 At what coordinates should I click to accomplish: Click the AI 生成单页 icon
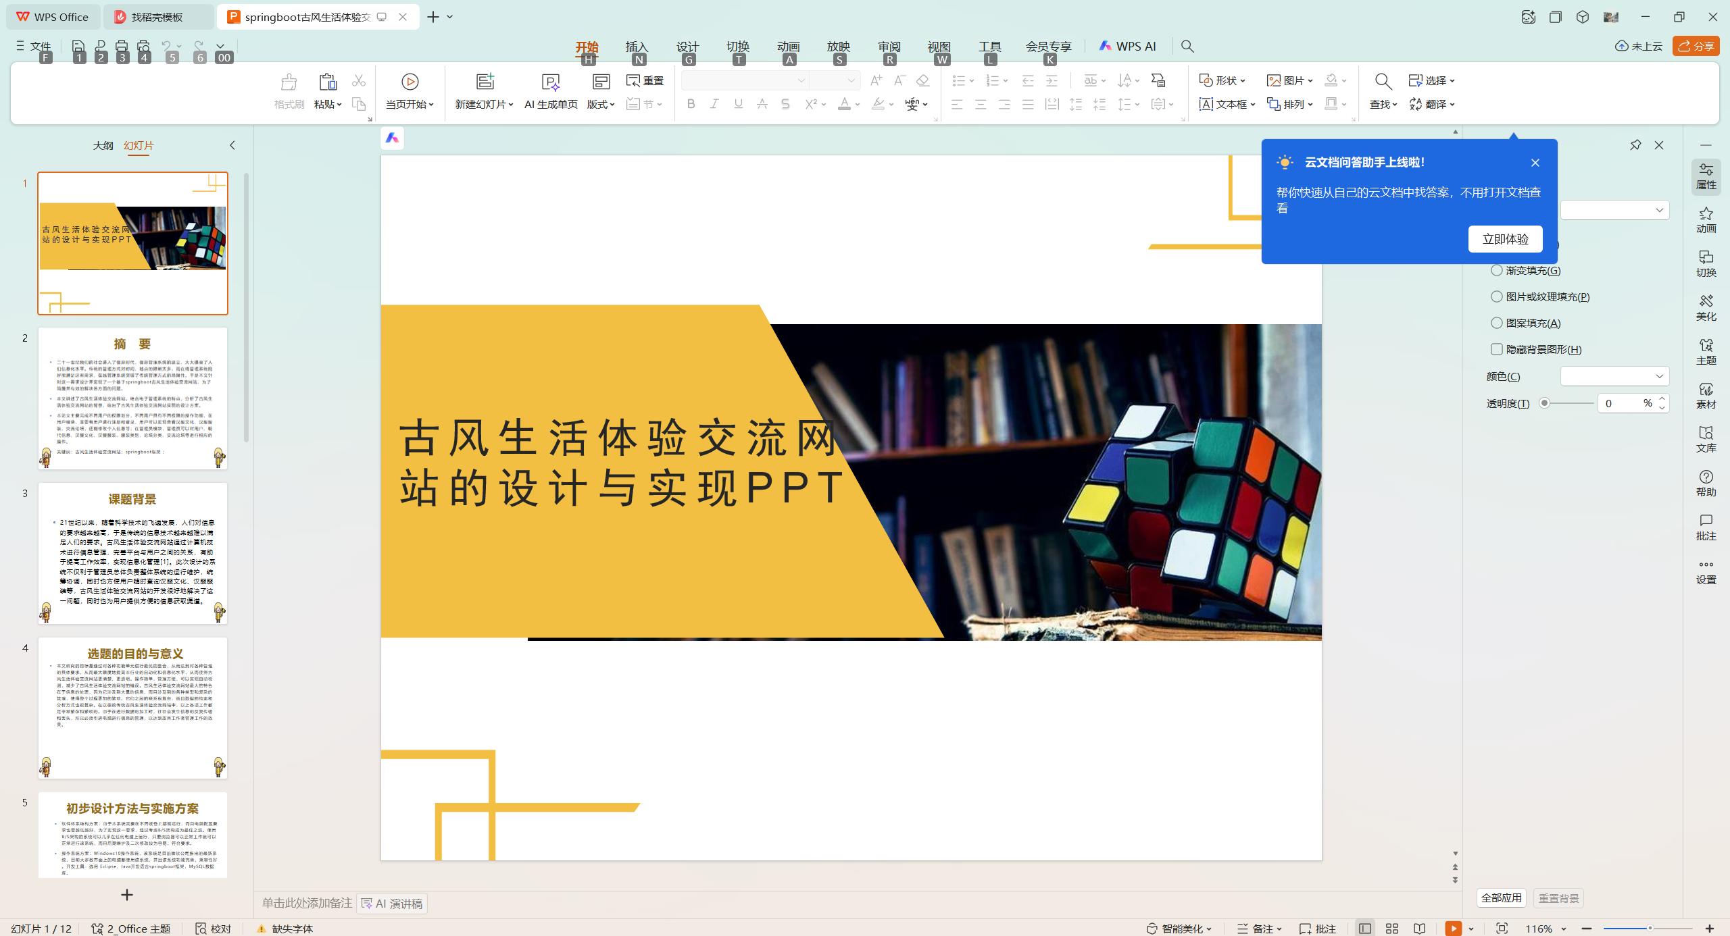point(551,82)
